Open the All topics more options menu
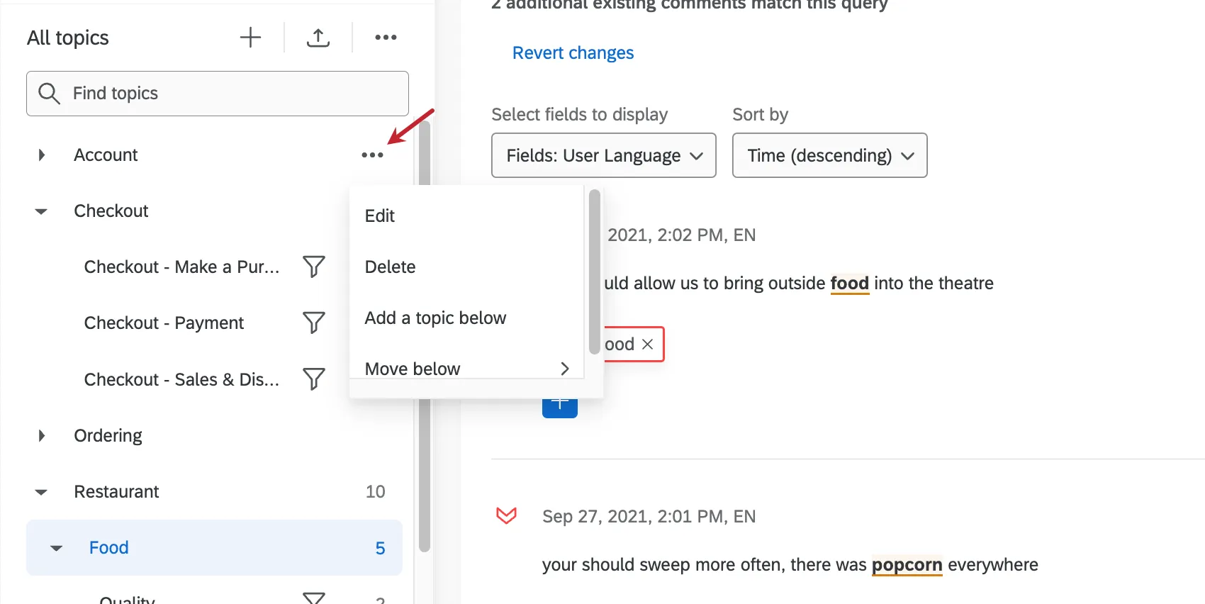The image size is (1205, 604). pyautogui.click(x=386, y=38)
